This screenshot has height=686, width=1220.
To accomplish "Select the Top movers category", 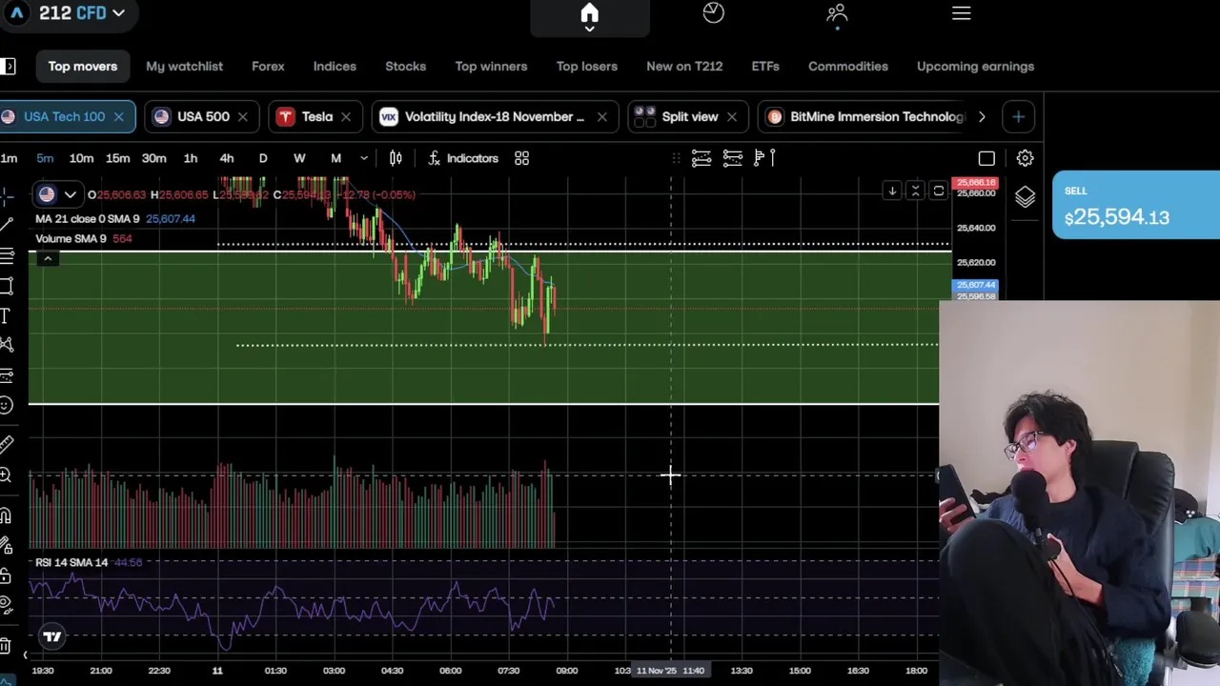I will coord(83,67).
